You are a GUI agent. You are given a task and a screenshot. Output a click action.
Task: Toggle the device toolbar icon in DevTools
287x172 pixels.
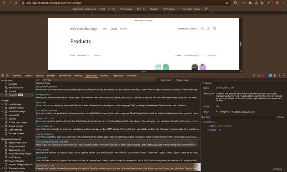click(7, 76)
